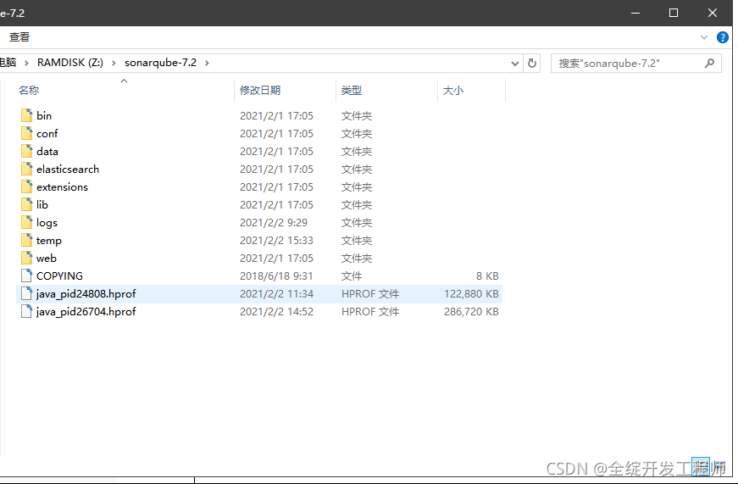
Task: Click the temp folder name
Action: coord(49,241)
